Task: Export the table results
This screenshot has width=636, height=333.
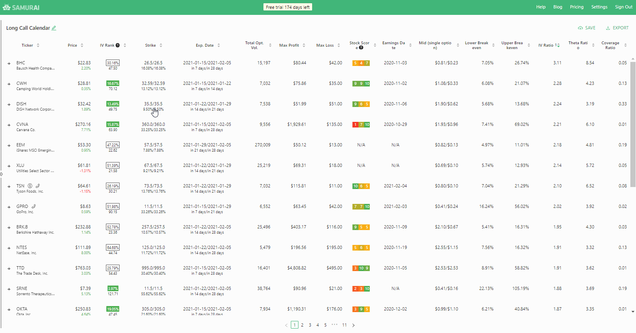Action: point(617,28)
